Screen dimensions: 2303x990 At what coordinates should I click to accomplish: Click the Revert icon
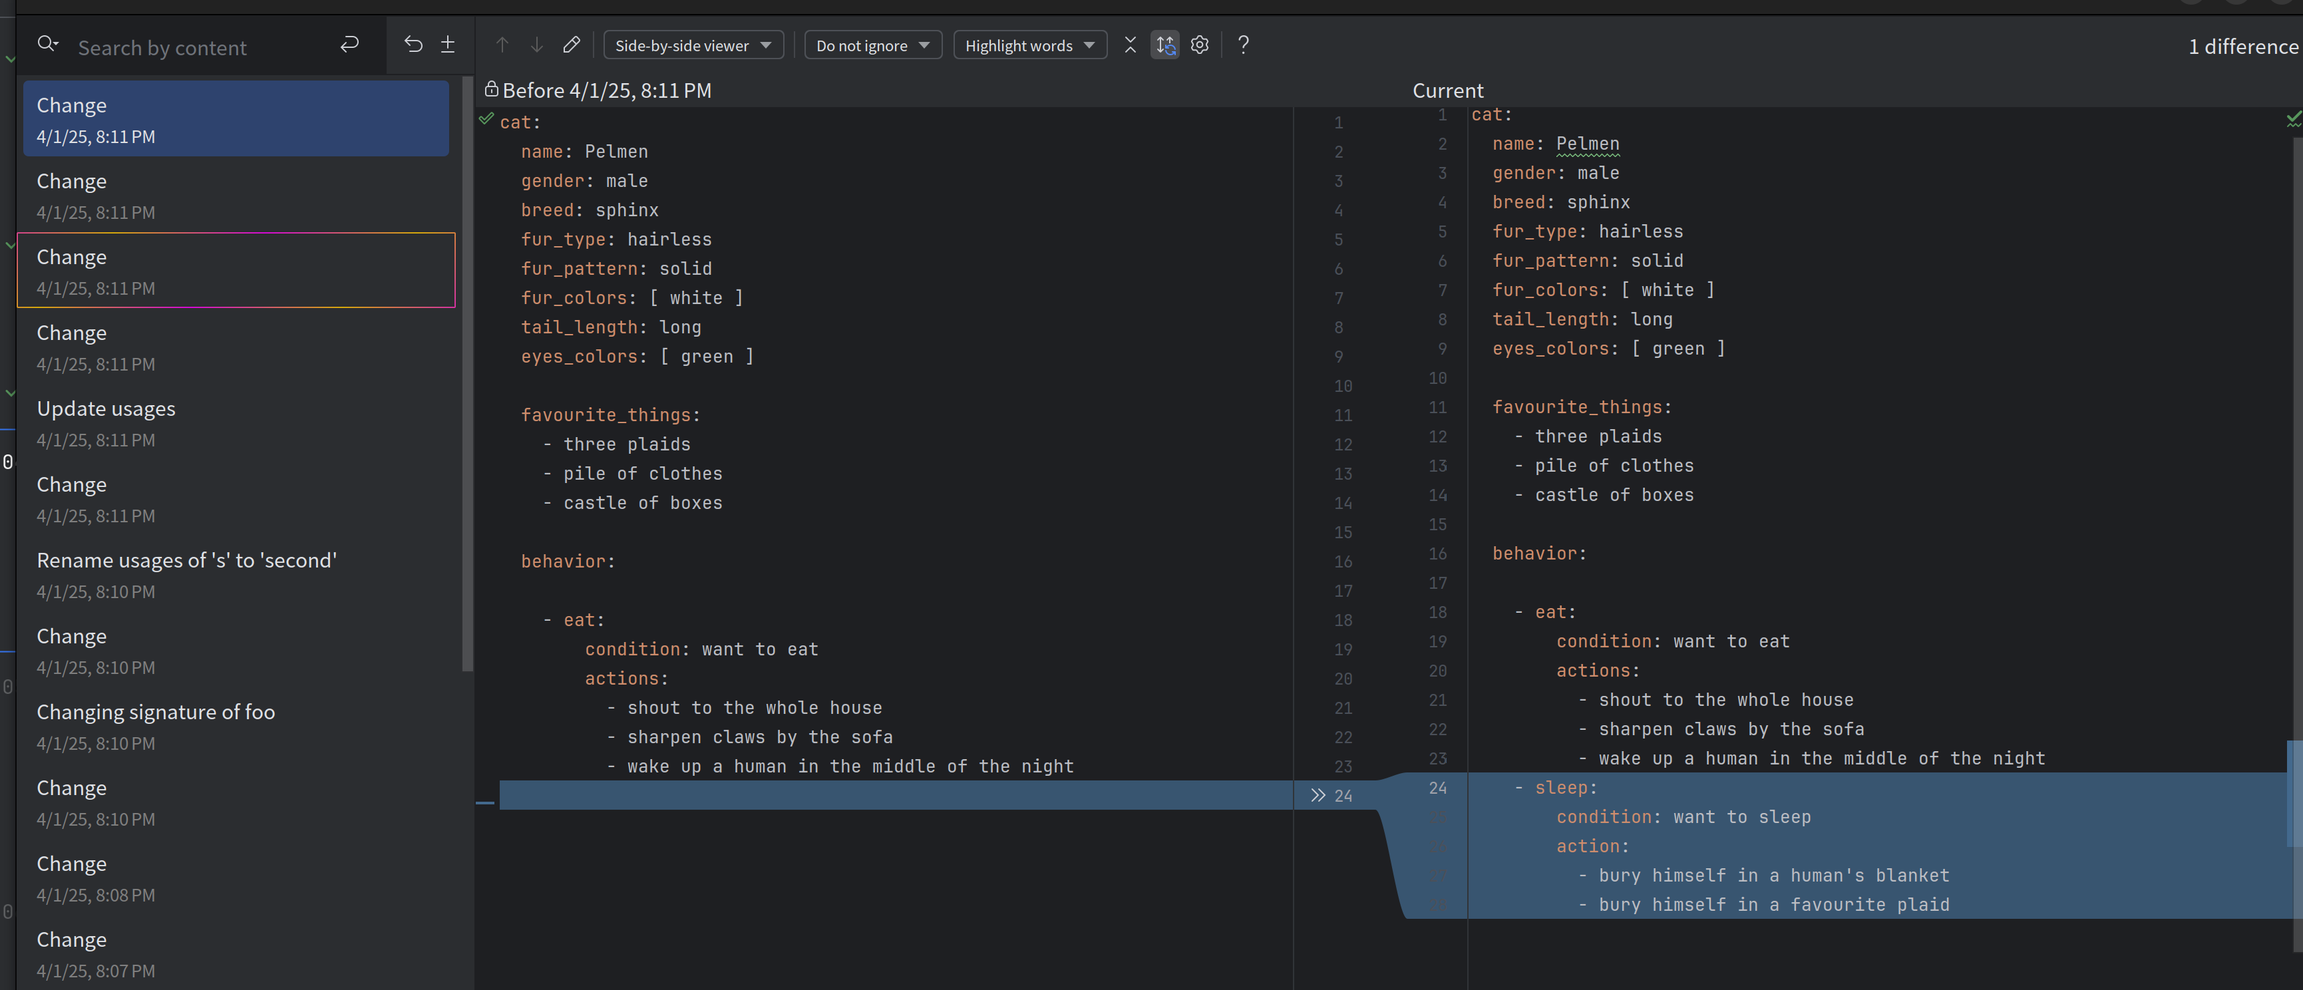pos(412,44)
